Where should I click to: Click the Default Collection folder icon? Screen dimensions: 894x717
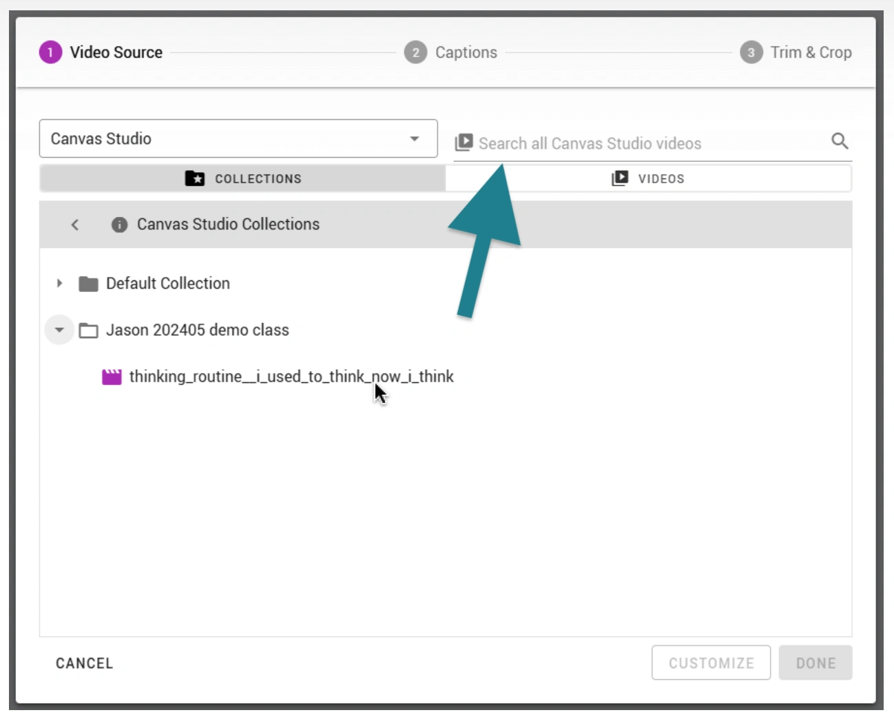[88, 284]
